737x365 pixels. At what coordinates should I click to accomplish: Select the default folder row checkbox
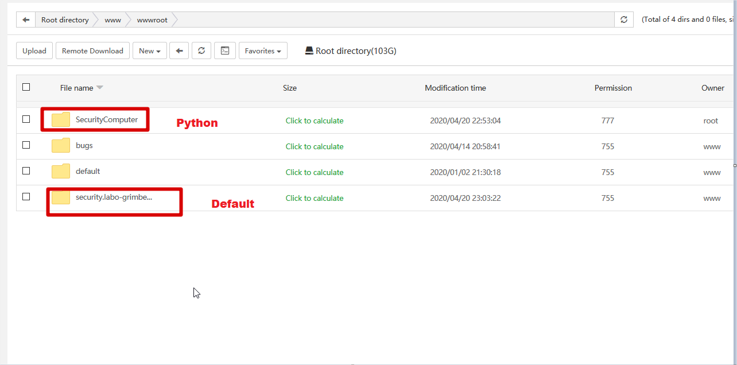coord(26,171)
